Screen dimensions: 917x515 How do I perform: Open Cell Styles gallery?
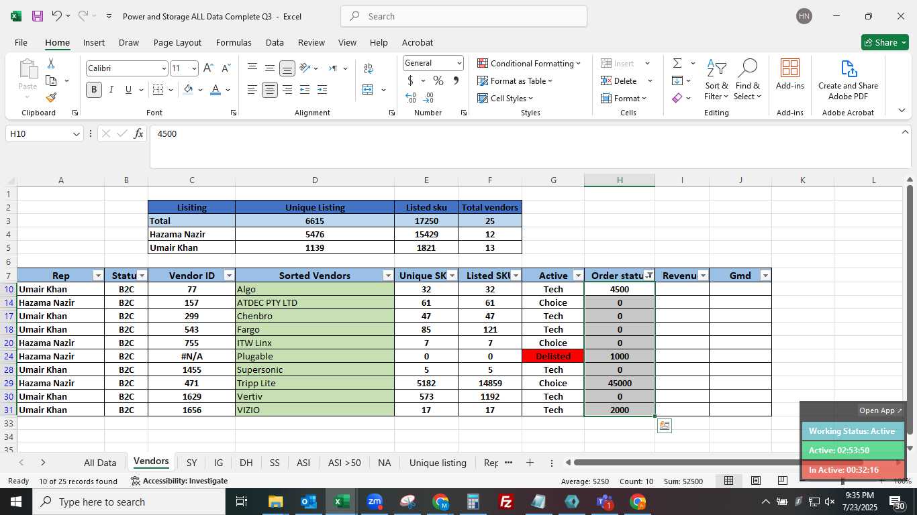(x=505, y=98)
